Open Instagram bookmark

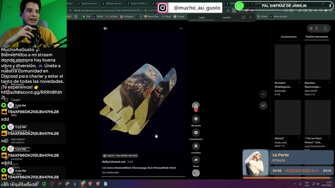click(127, 16)
